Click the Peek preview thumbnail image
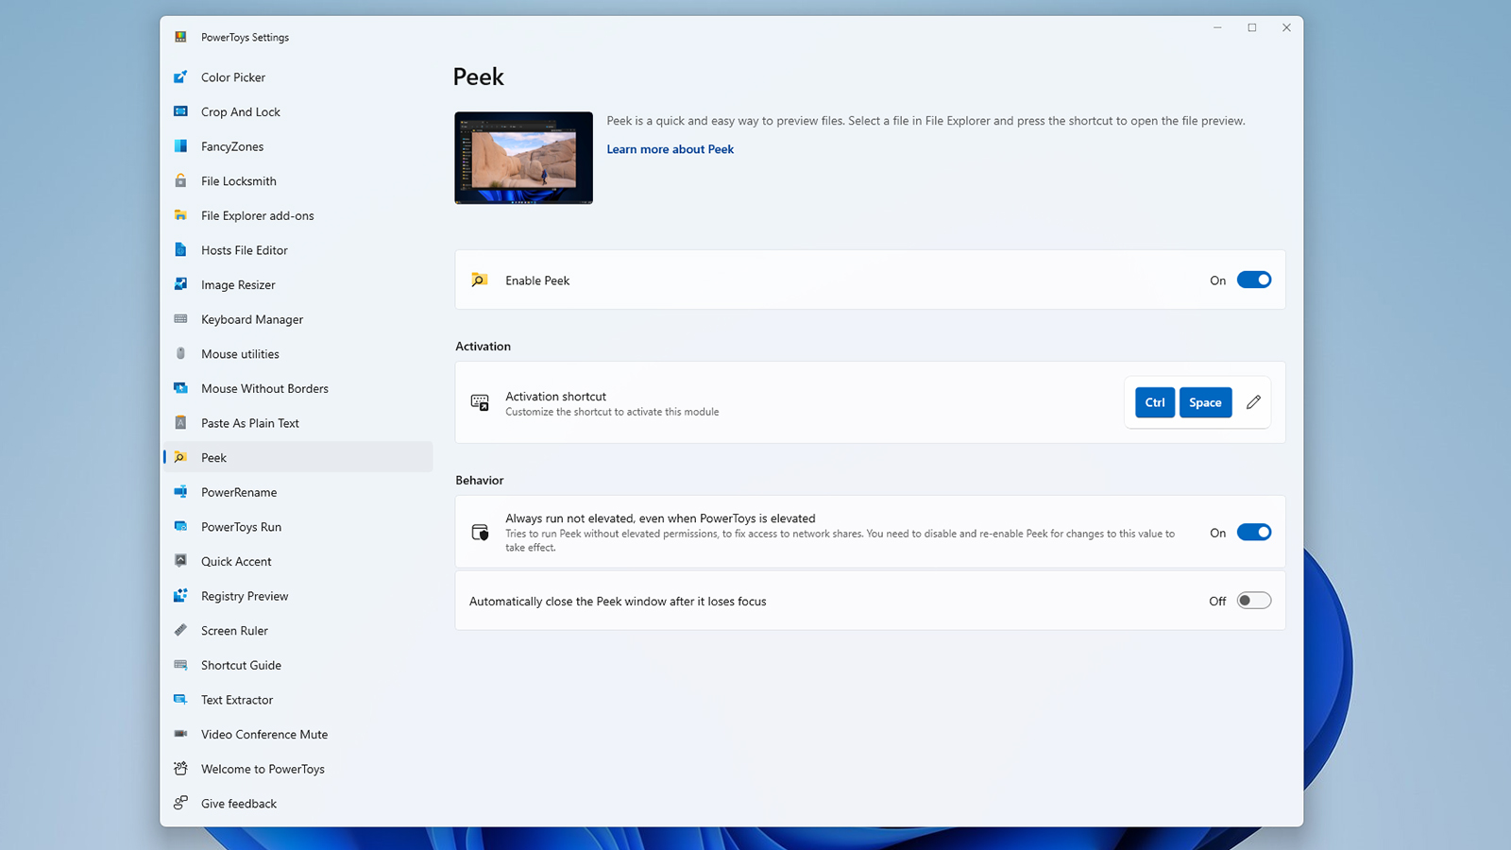 point(523,158)
